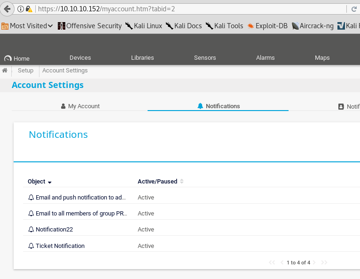The height and width of the screenshot is (279, 360).
Task: Open the Exploit-DB bookmark
Action: (x=267, y=26)
